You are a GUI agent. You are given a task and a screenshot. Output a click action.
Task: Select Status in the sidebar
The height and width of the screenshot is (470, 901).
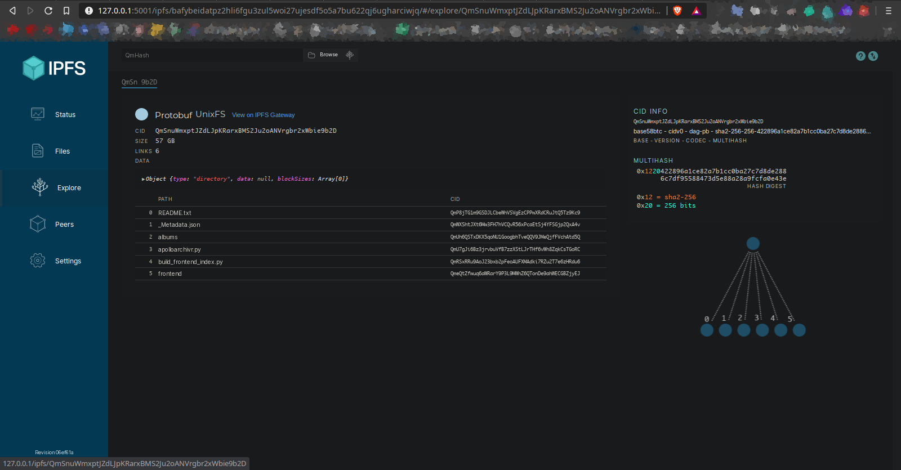(x=65, y=115)
